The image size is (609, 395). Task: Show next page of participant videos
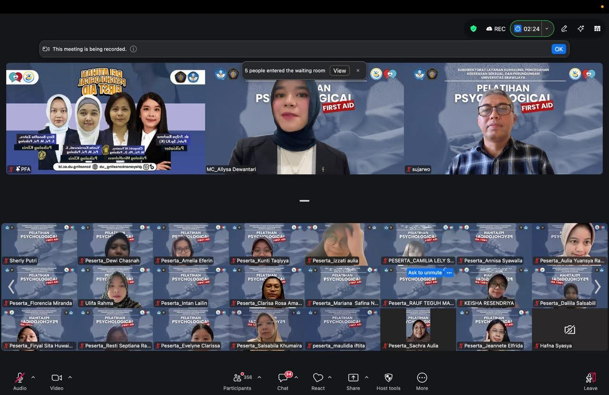pos(598,287)
